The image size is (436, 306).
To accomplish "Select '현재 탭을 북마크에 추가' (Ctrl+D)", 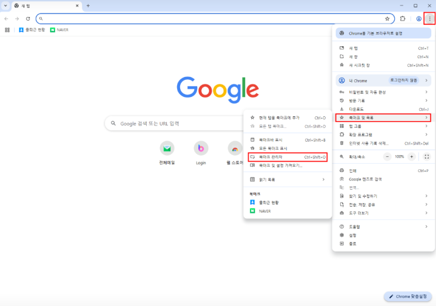I will point(288,118).
